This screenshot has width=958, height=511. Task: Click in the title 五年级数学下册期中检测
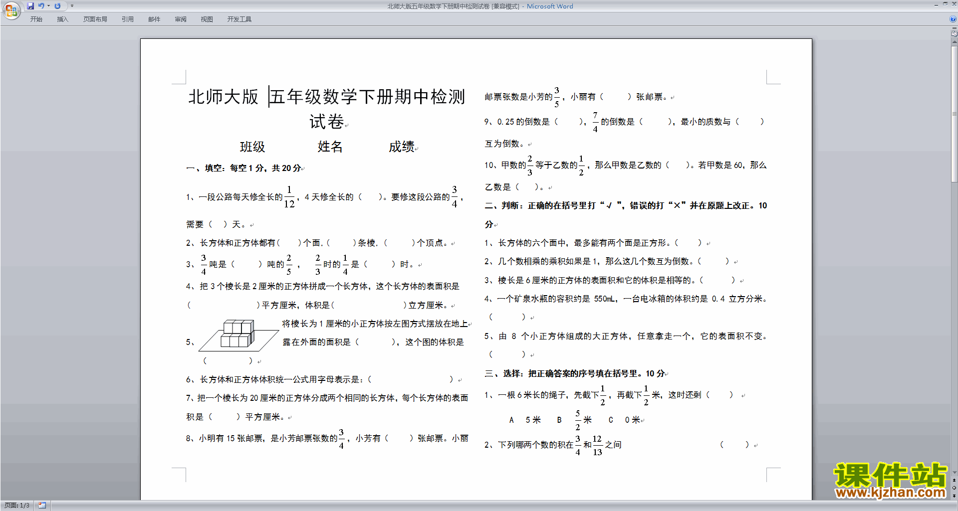coord(368,96)
